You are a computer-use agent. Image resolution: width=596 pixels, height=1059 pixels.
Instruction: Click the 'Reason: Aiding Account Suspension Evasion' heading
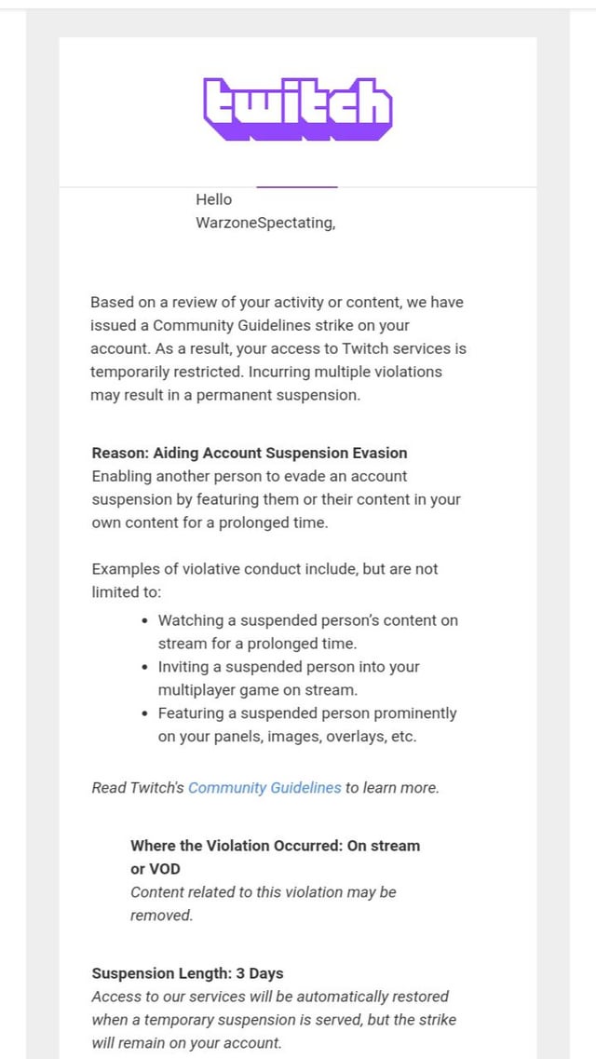click(x=250, y=454)
